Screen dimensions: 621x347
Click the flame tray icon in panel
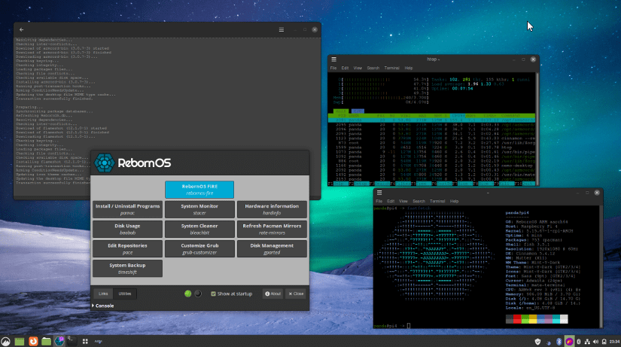(569, 342)
